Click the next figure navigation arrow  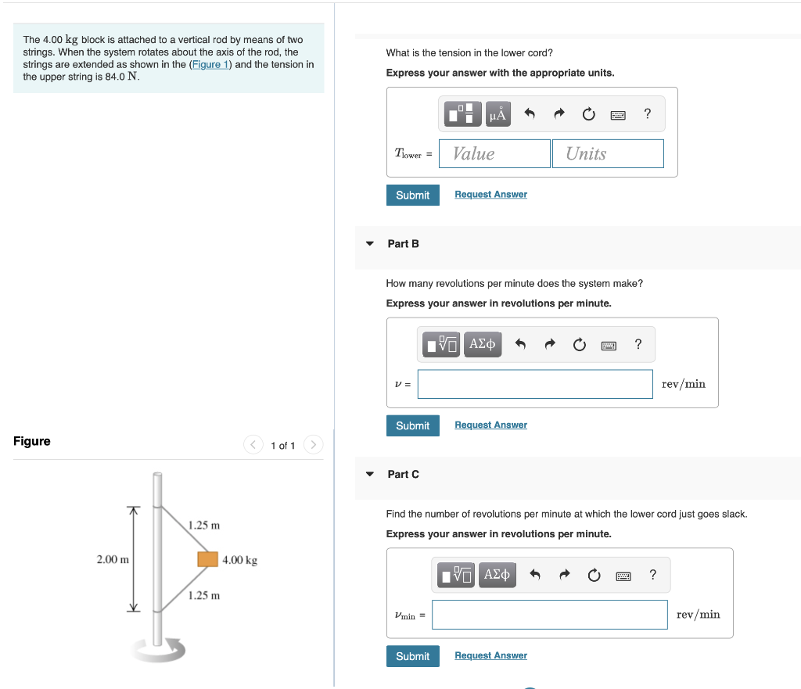pyautogui.click(x=312, y=444)
